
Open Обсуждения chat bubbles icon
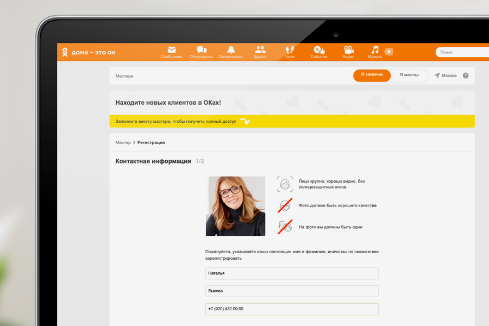(x=202, y=49)
